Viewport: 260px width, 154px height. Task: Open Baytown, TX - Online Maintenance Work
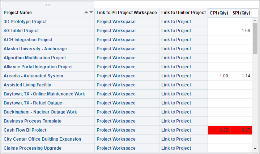(x=44, y=94)
